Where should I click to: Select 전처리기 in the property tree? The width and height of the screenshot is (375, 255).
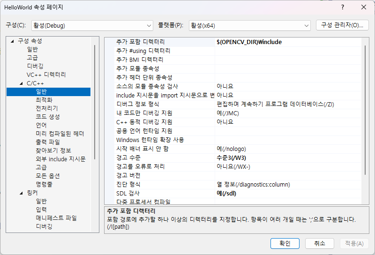[46, 109]
